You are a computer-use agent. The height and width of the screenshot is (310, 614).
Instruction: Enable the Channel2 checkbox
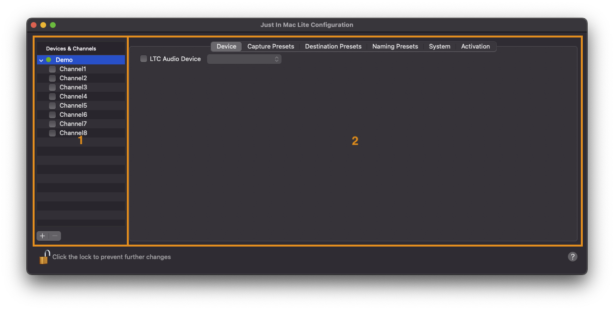(x=52, y=78)
